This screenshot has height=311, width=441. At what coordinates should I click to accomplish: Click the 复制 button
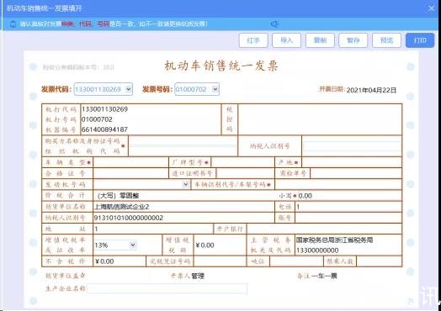pos(320,40)
